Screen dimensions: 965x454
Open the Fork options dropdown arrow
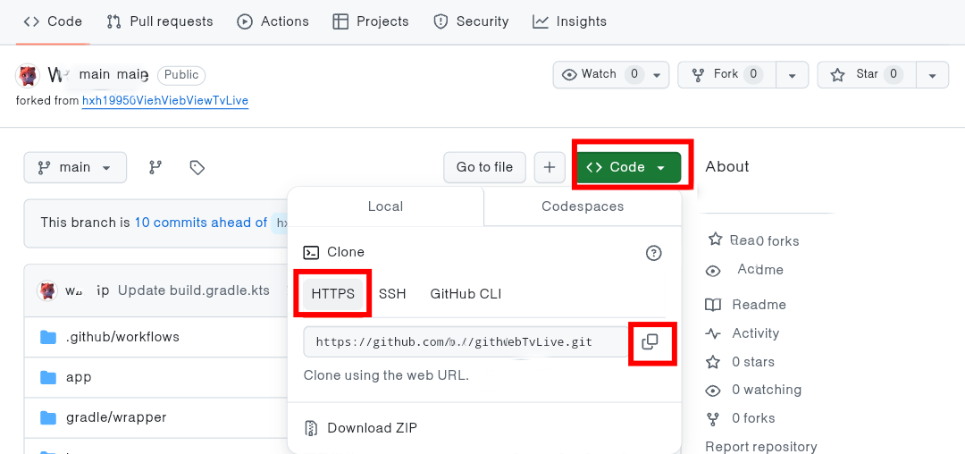792,75
